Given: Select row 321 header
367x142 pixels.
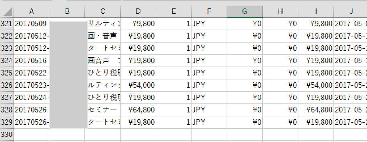Looking at the screenshot, I should [7, 24].
